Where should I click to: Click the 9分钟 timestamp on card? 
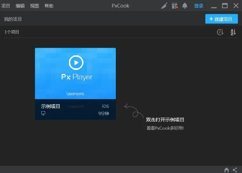pyautogui.click(x=104, y=113)
